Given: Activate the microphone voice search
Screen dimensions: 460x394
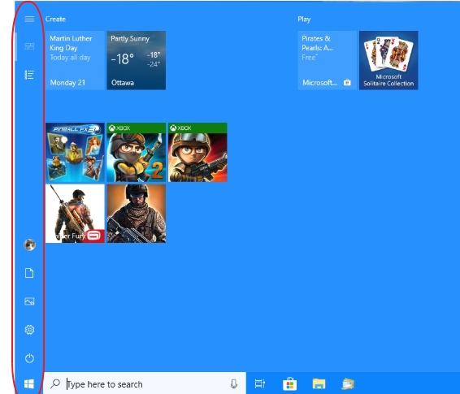Looking at the screenshot, I should pos(234,383).
